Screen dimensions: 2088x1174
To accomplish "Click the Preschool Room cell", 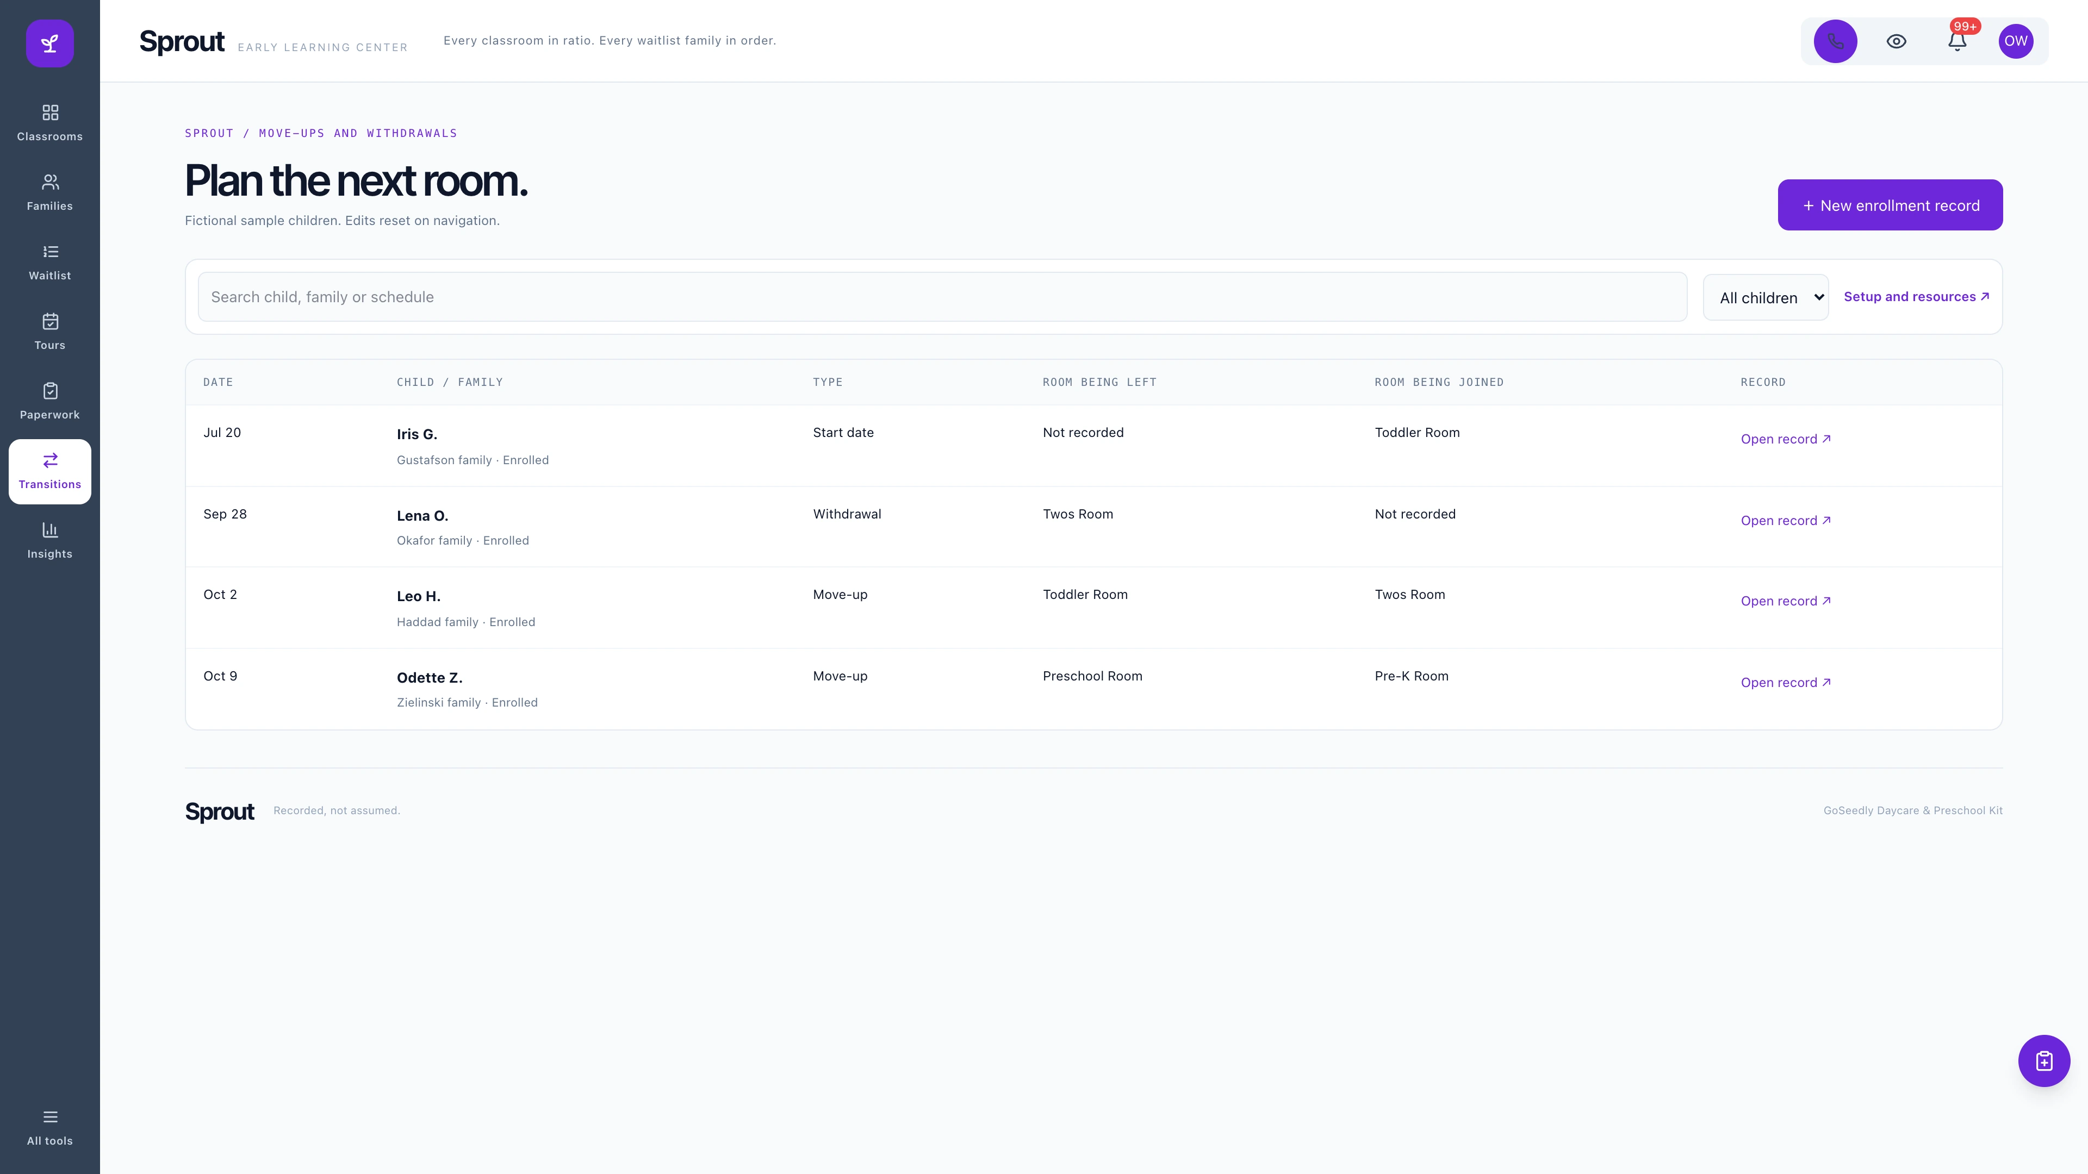I will [1092, 676].
